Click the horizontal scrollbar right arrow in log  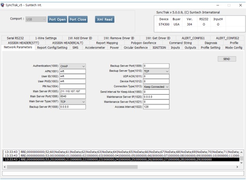tap(237, 167)
